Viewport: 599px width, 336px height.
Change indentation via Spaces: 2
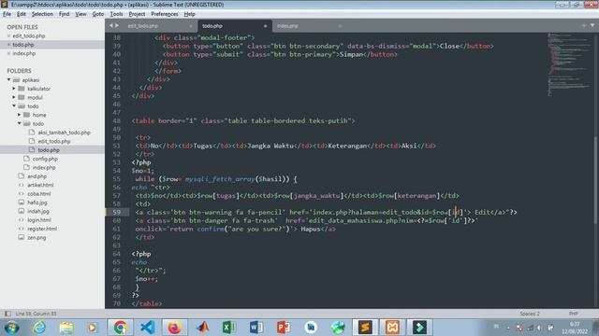(530, 314)
